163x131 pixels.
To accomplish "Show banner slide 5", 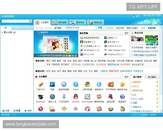I will (76, 56).
